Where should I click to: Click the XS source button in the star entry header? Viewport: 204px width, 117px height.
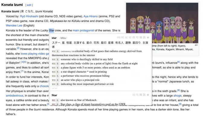(x=130, y=37)
